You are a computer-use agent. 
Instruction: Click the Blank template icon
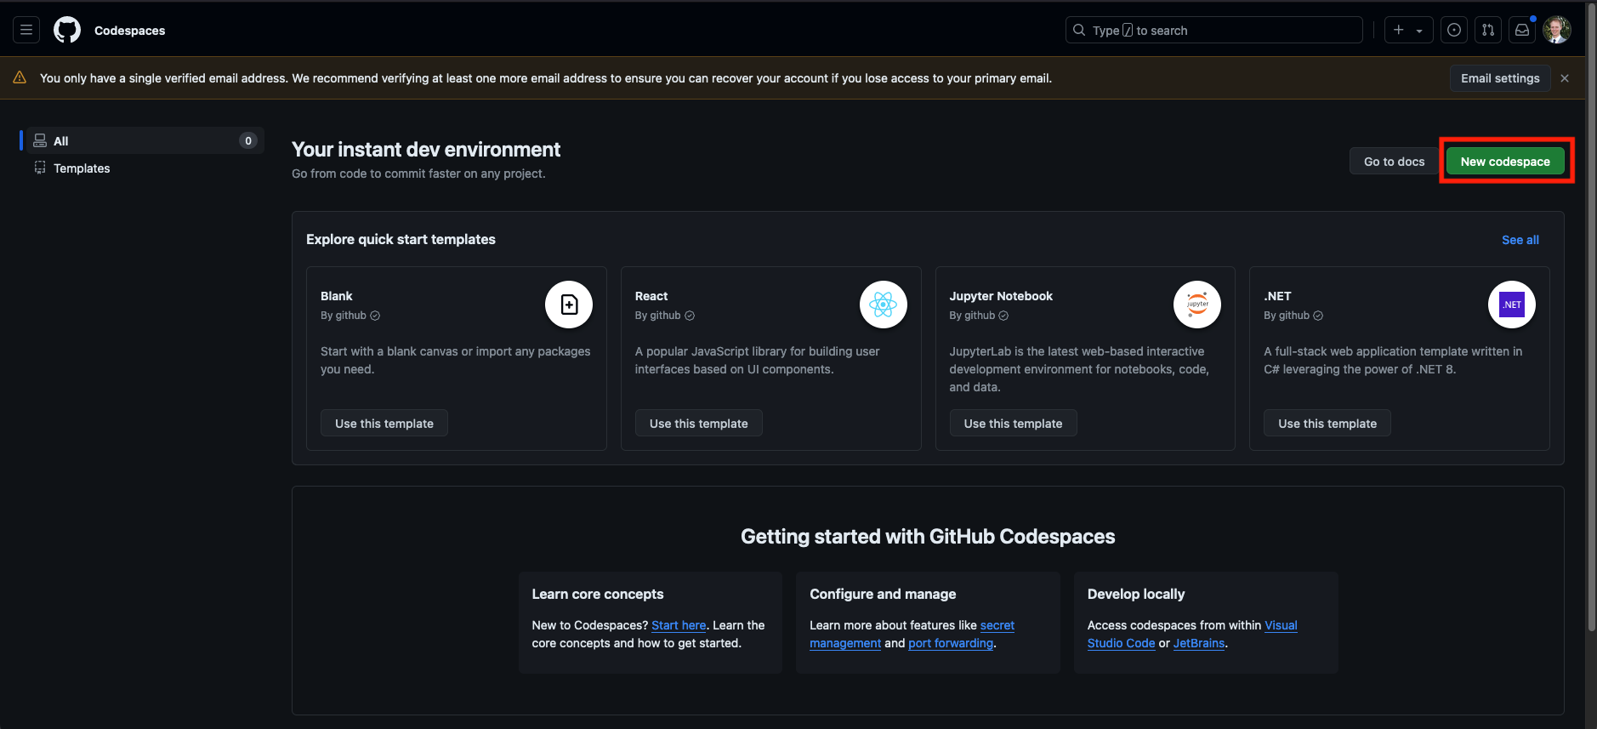[x=569, y=305]
